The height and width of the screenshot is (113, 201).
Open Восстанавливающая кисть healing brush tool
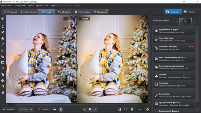pyautogui.click(x=174, y=59)
